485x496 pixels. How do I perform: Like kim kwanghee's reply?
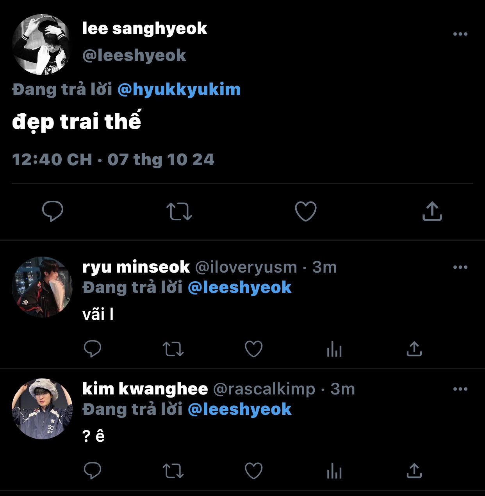[x=253, y=471]
